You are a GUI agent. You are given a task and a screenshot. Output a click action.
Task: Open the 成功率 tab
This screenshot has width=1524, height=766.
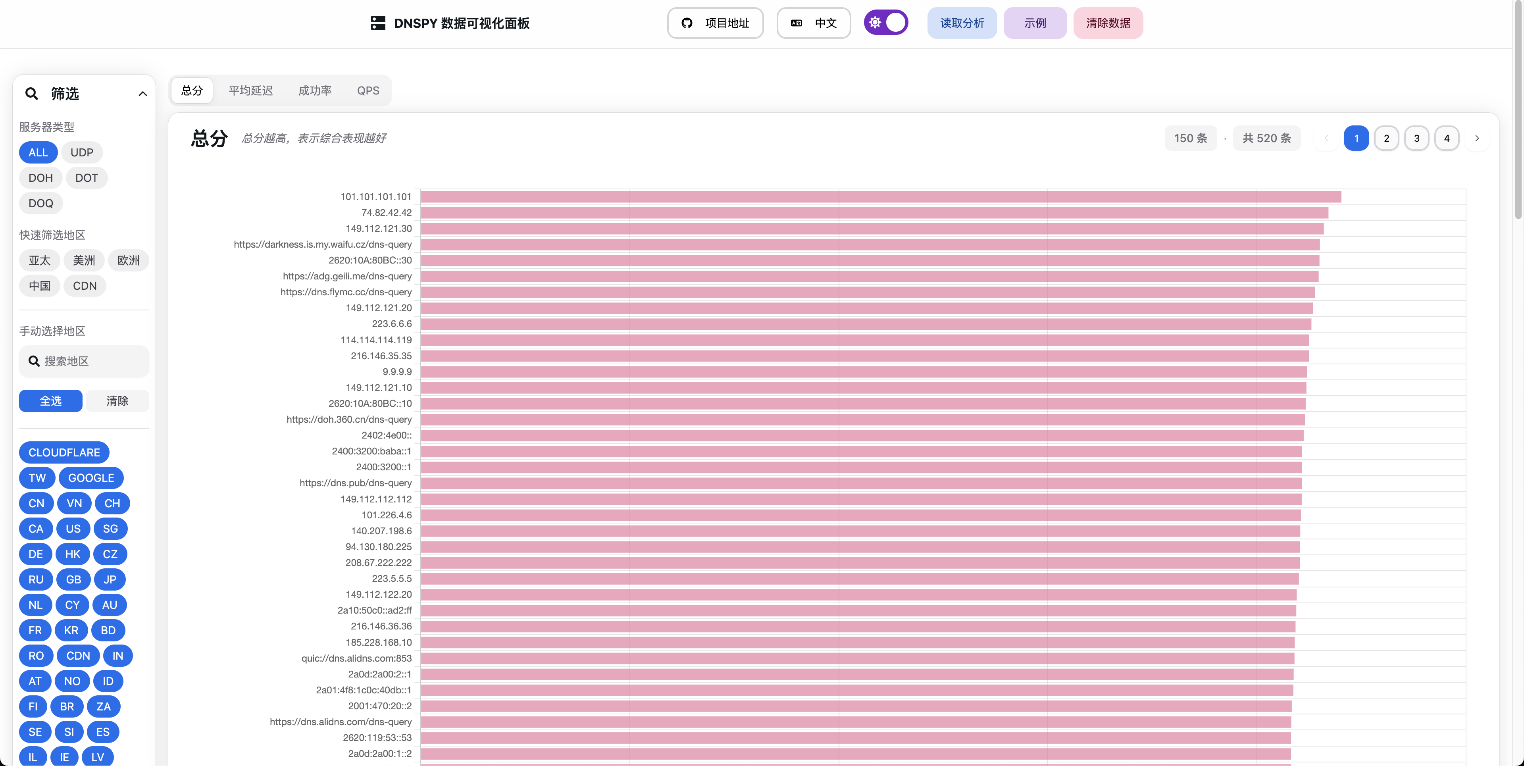[315, 90]
